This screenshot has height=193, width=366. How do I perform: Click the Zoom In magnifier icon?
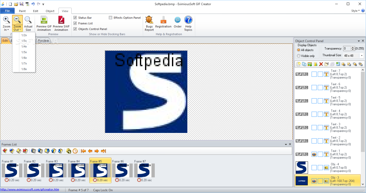[6, 20]
